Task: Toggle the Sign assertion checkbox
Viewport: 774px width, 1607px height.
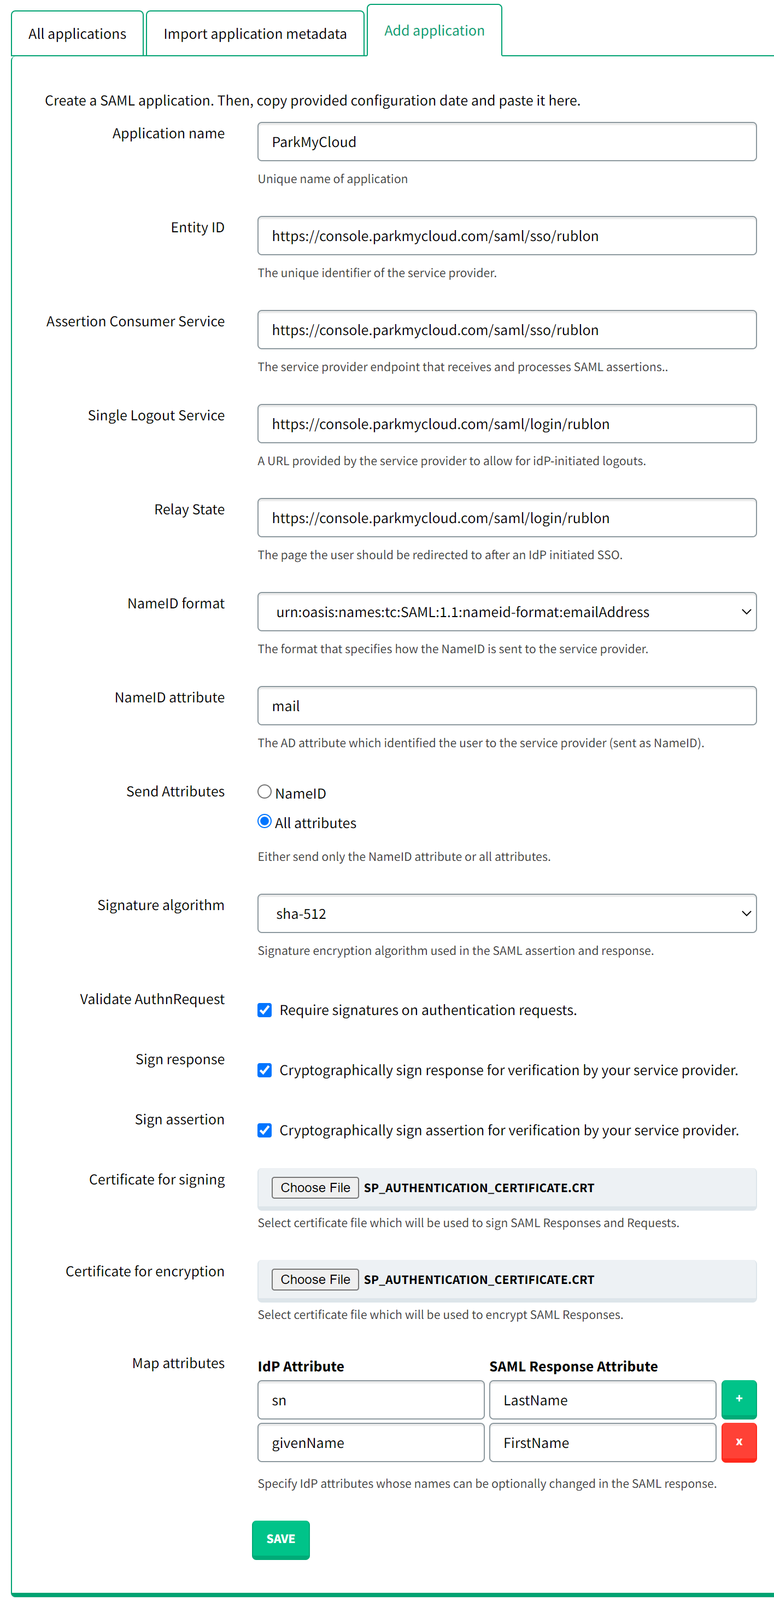Action: 265,1130
